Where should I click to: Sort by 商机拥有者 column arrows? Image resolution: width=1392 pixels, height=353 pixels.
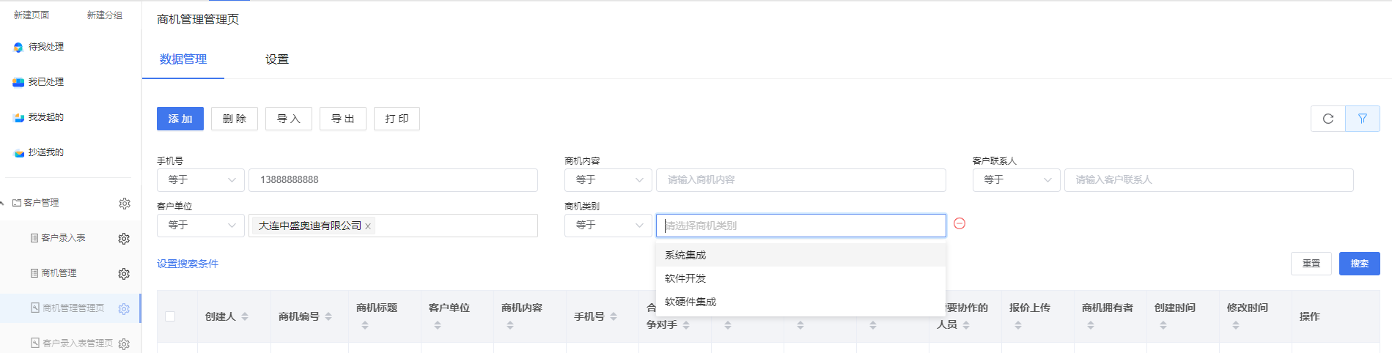1091,325
